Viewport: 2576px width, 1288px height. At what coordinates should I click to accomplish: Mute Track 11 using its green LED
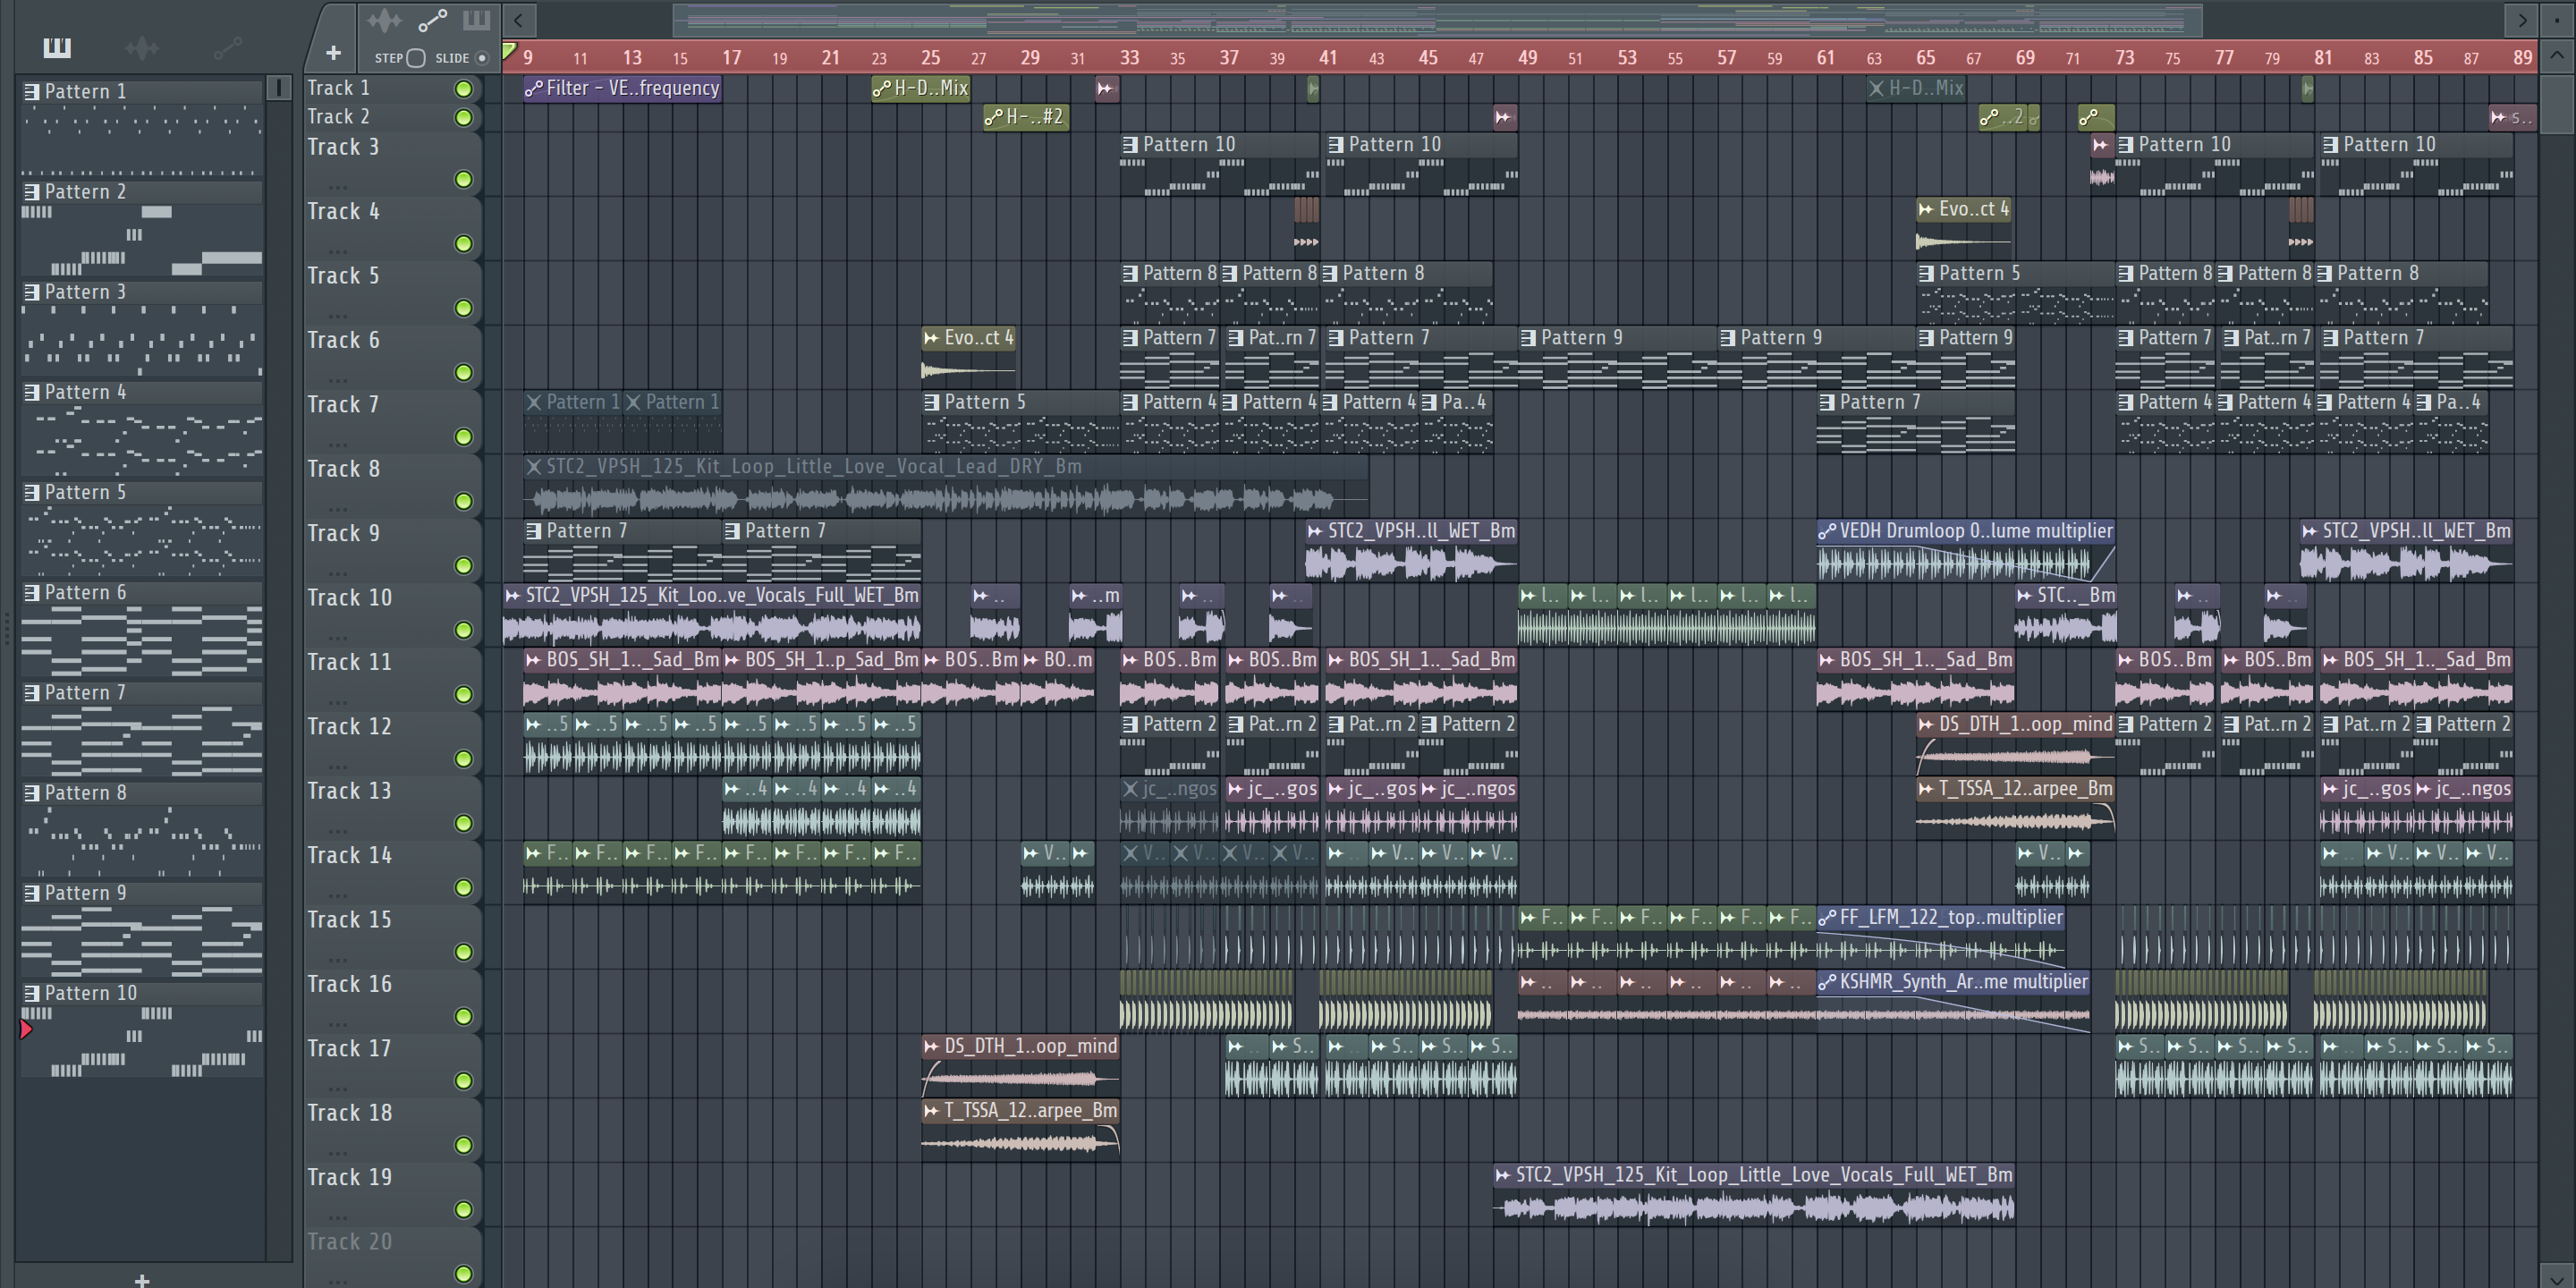point(463,694)
